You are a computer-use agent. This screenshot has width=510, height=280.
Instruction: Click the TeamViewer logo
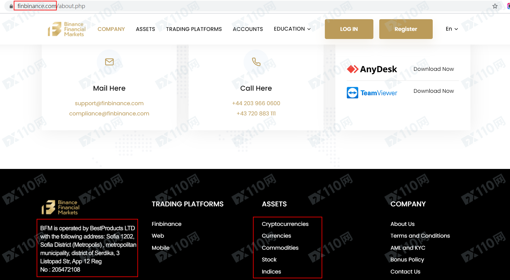click(372, 93)
